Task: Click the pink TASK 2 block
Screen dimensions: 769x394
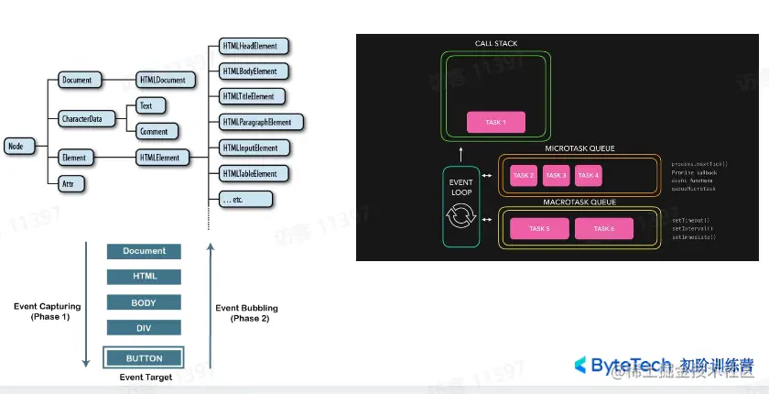Action: (524, 175)
